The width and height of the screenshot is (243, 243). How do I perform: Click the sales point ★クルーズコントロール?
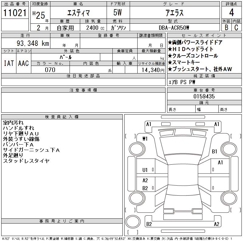click(x=193, y=56)
